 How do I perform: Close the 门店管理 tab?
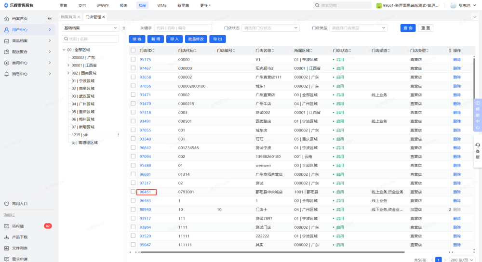[x=104, y=17]
